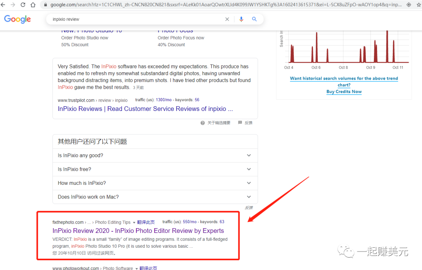Image resolution: width=422 pixels, height=270 pixels.
Task: Click the question mark icon beside 关于精选摘要
Action: [203, 123]
